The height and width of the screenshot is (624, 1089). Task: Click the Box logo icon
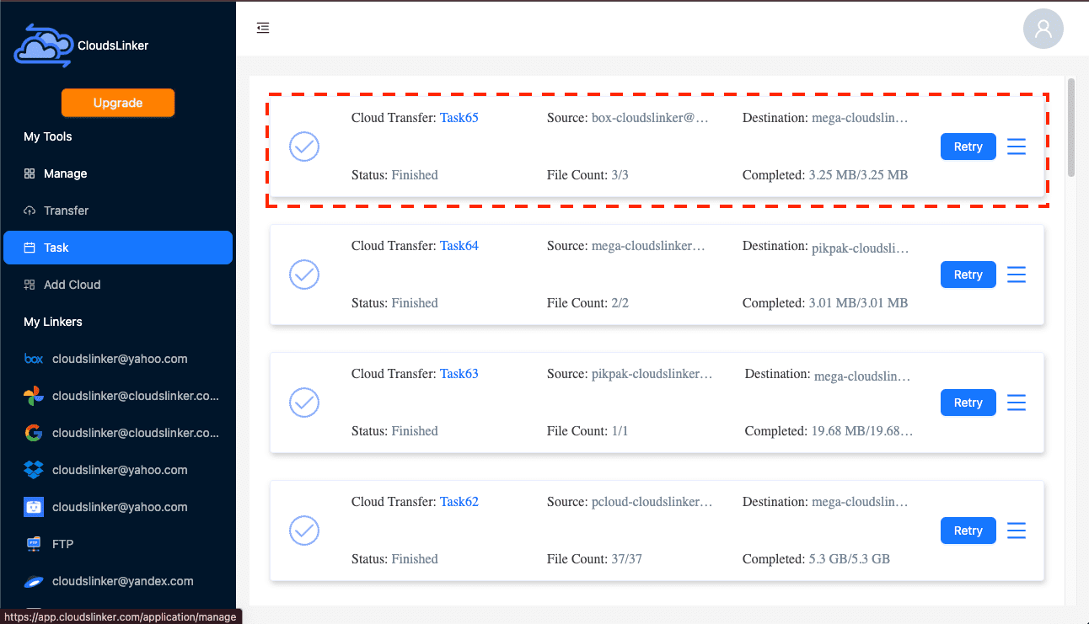point(34,359)
